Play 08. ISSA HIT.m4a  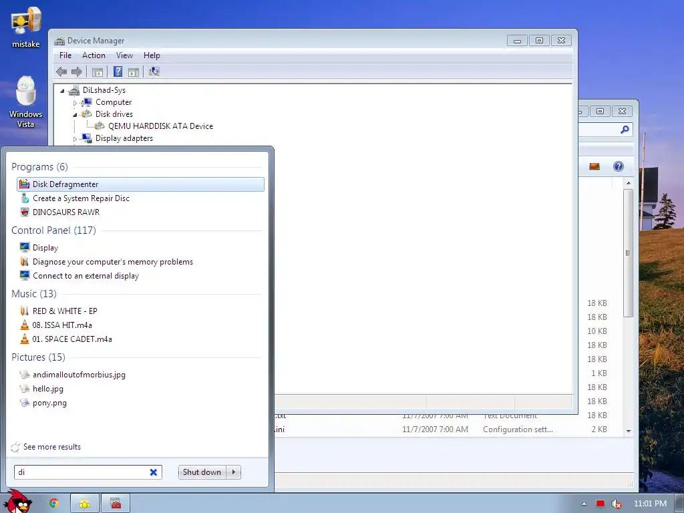(x=62, y=325)
